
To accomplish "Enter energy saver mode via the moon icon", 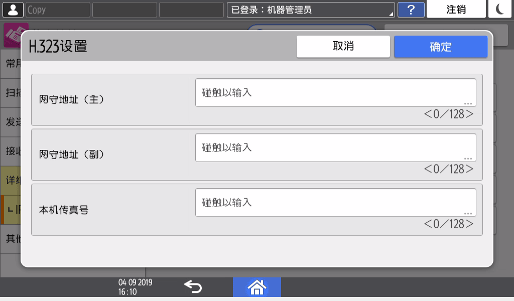I will coord(500,9).
